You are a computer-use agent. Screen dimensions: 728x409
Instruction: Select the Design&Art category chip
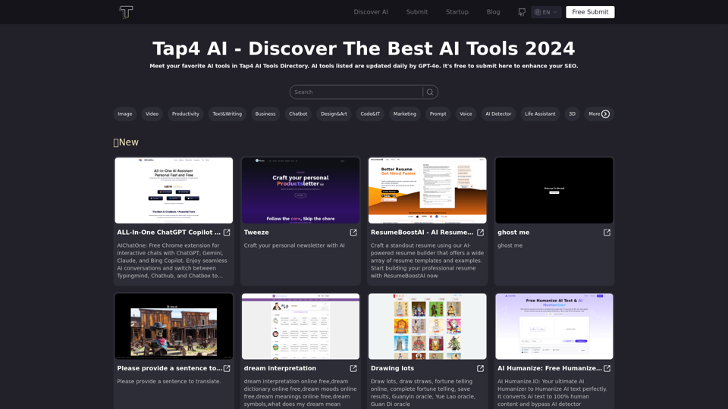click(334, 114)
